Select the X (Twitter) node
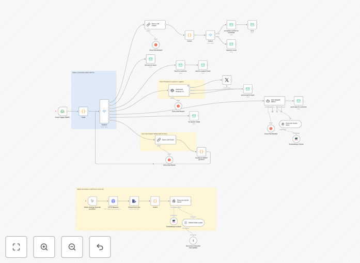 coord(227,80)
